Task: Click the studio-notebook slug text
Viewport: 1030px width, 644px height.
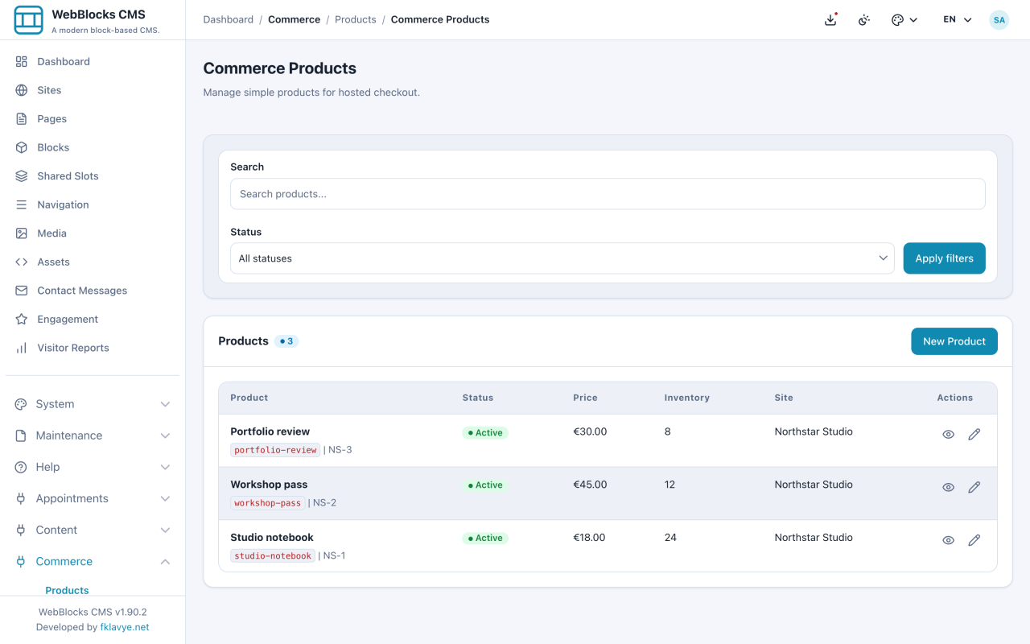Action: [273, 555]
